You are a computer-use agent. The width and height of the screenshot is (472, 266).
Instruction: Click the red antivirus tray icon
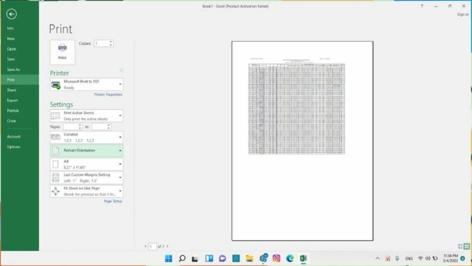(388, 258)
